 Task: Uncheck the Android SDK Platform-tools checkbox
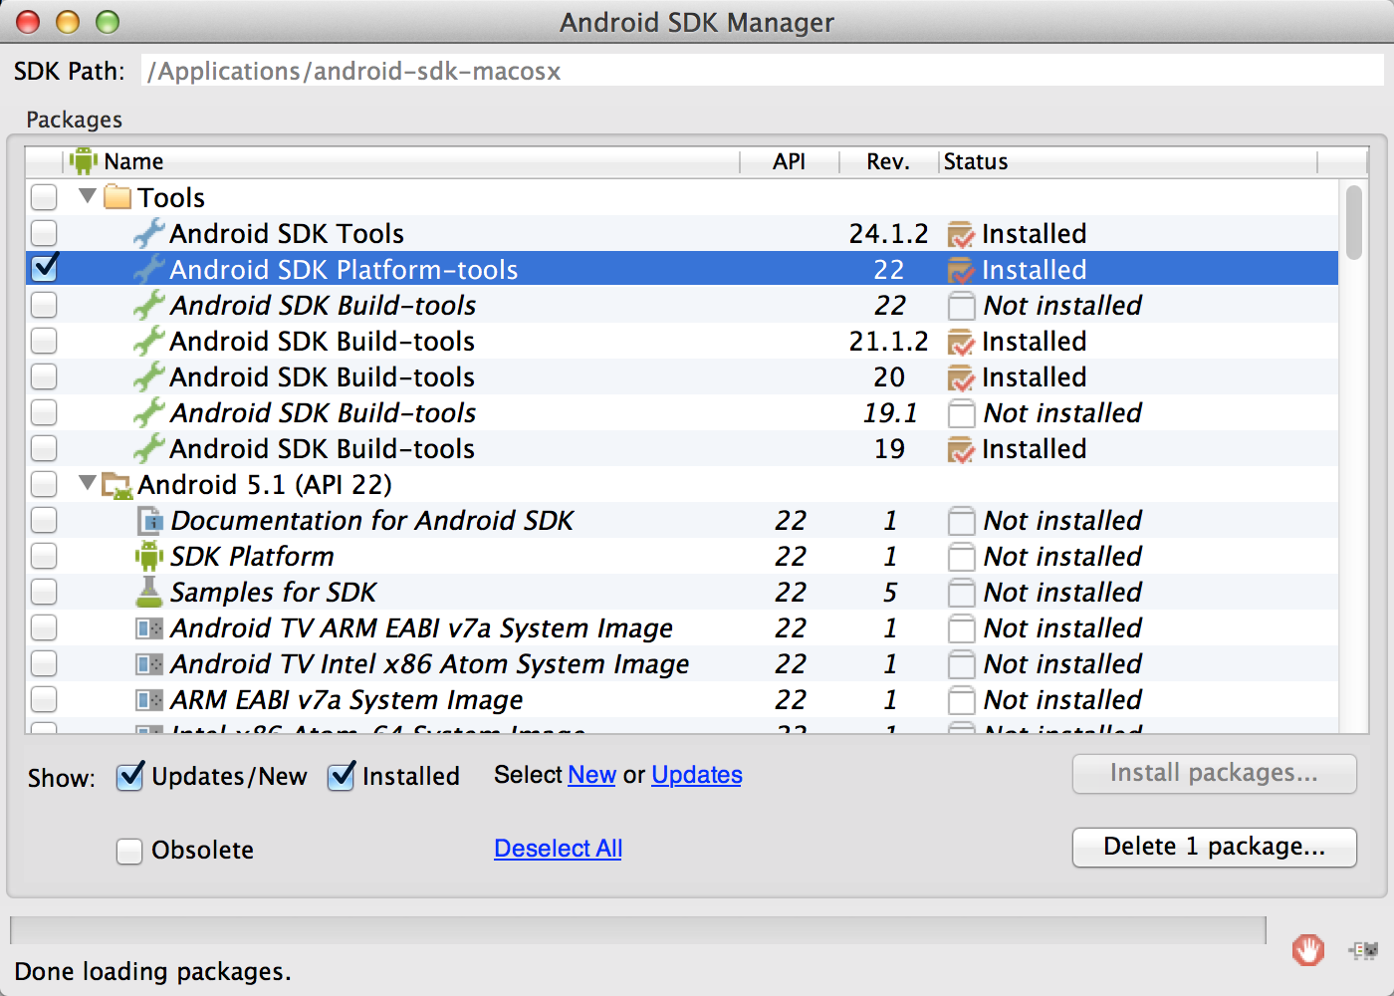pos(44,268)
